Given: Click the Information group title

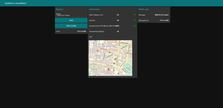Looking at the screenshot, I should coord(94,9).
